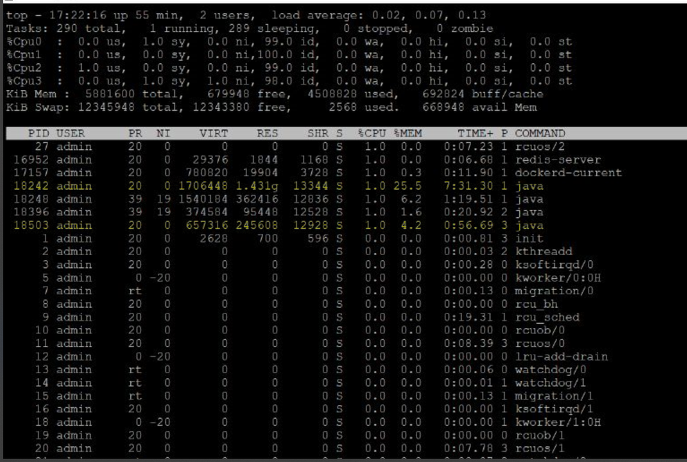Select the dockerd-current process name
The width and height of the screenshot is (687, 462).
(568, 173)
